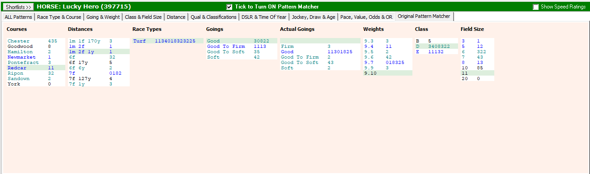
Task: Switch to Pace, Value, Odds & OR tab
Action: tap(366, 17)
